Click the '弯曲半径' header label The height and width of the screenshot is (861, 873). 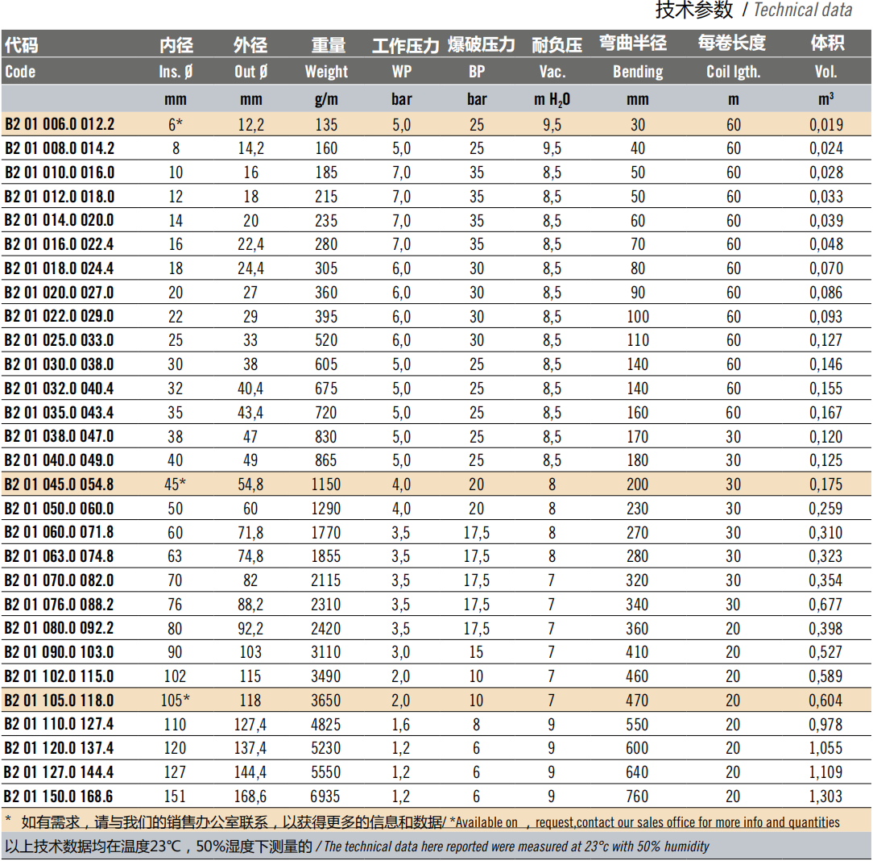pos(633,43)
